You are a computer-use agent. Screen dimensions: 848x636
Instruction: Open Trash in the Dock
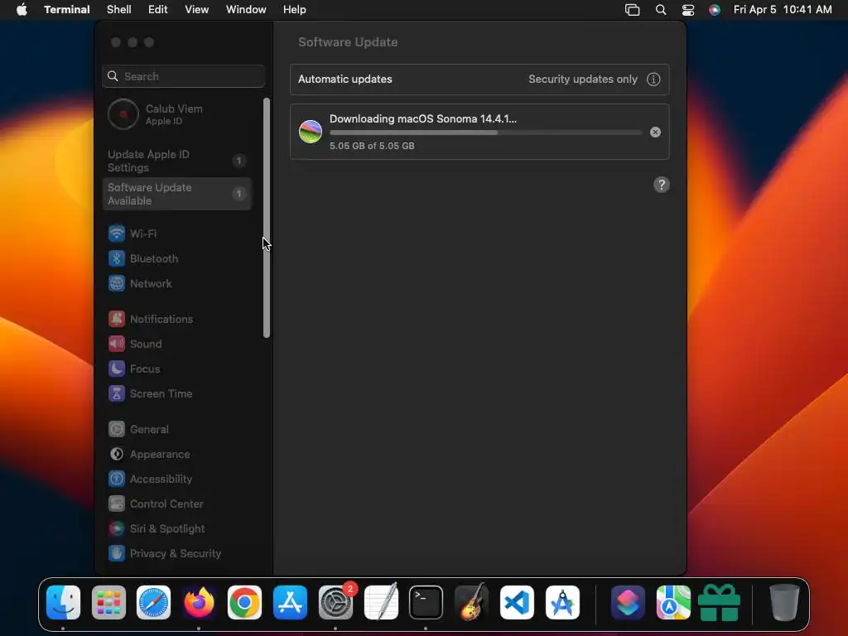(x=784, y=603)
